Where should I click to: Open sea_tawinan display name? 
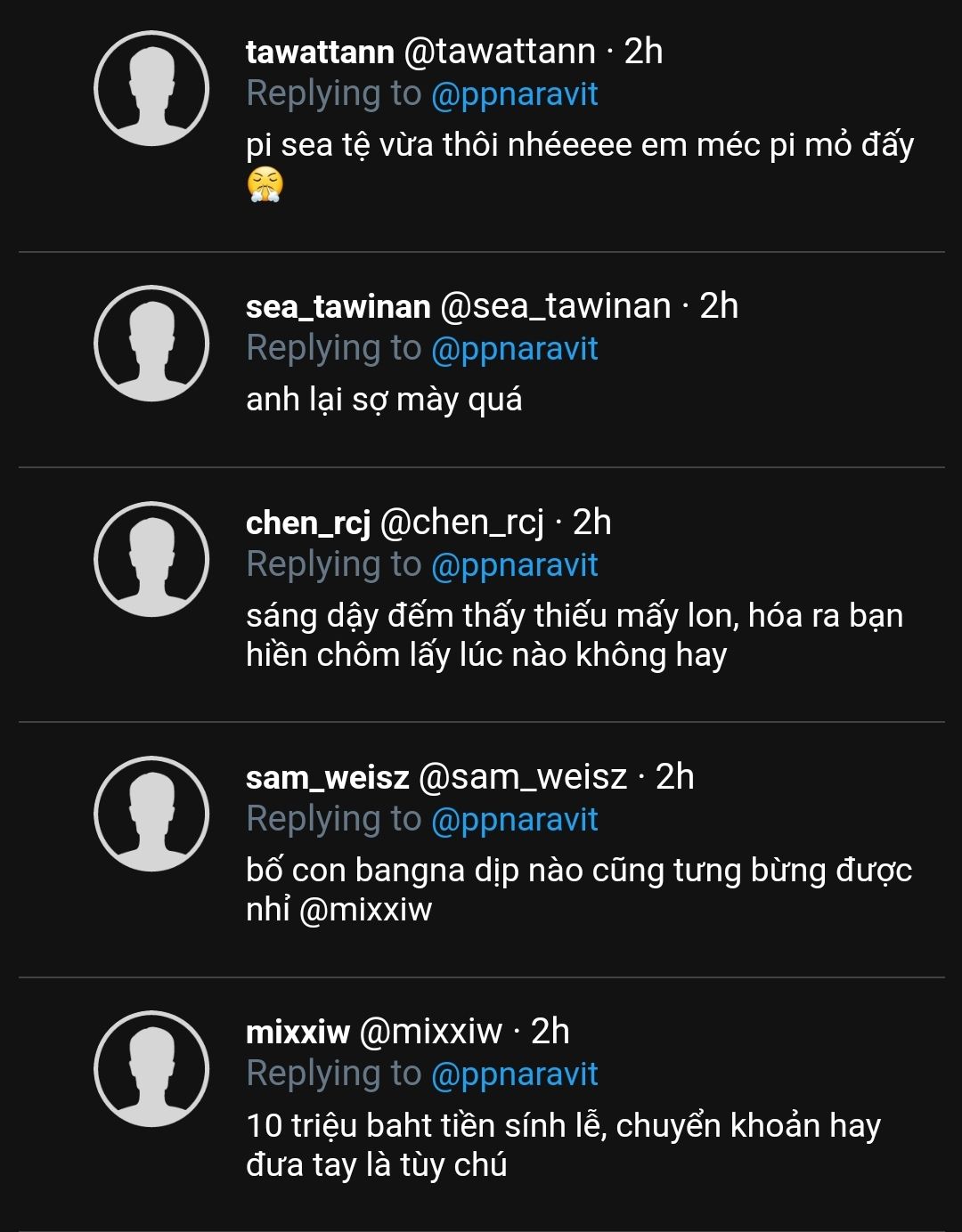pos(338,306)
